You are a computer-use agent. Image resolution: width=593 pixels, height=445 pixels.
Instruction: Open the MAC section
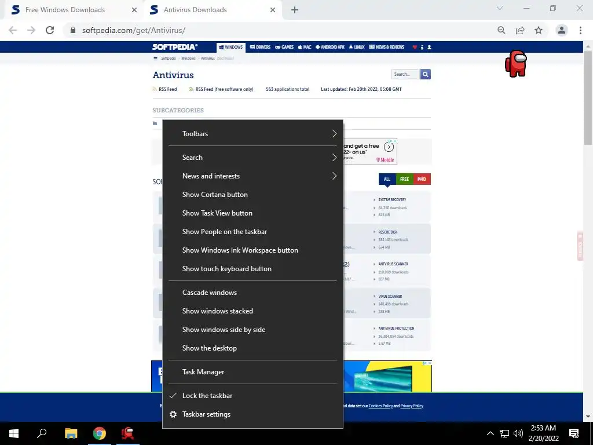pyautogui.click(x=305, y=48)
